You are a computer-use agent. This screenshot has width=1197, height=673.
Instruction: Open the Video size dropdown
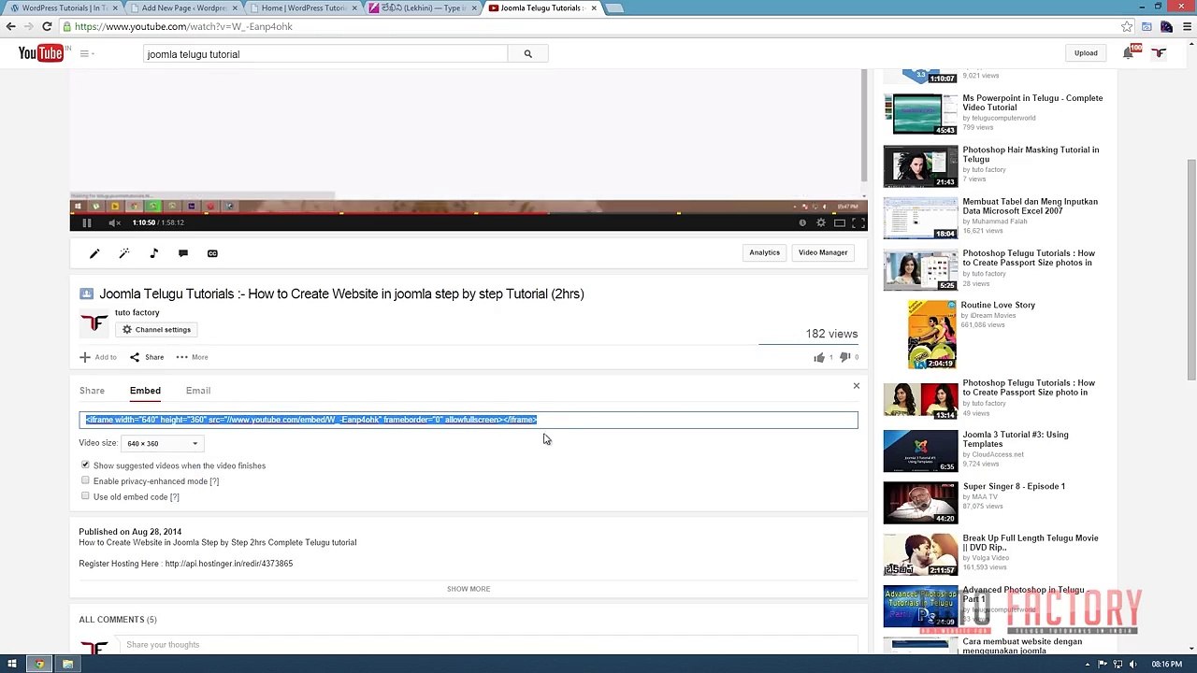pyautogui.click(x=161, y=443)
